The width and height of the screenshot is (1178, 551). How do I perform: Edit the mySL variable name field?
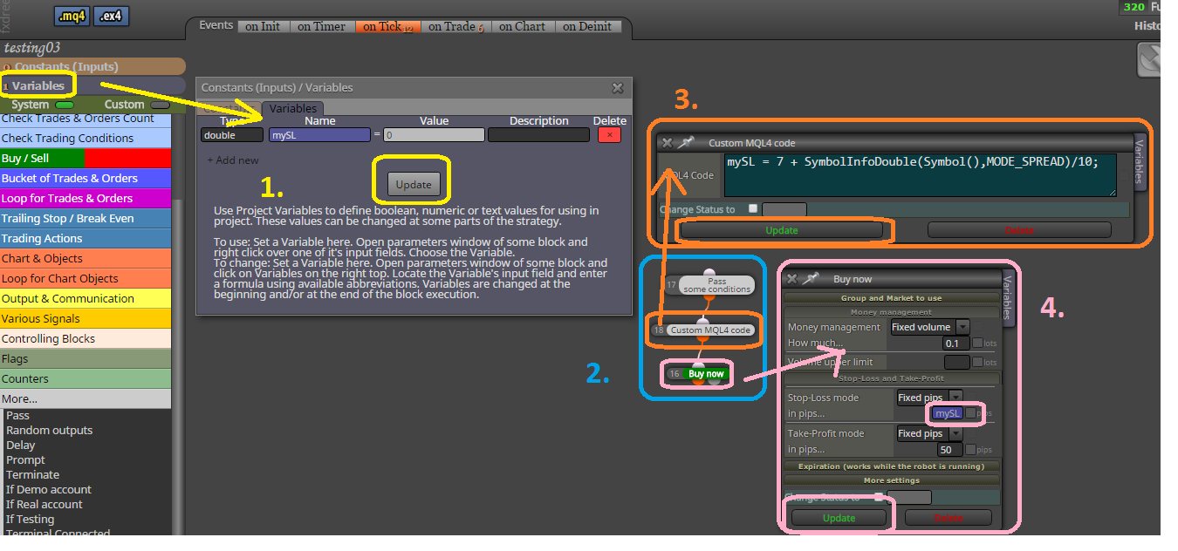click(320, 135)
